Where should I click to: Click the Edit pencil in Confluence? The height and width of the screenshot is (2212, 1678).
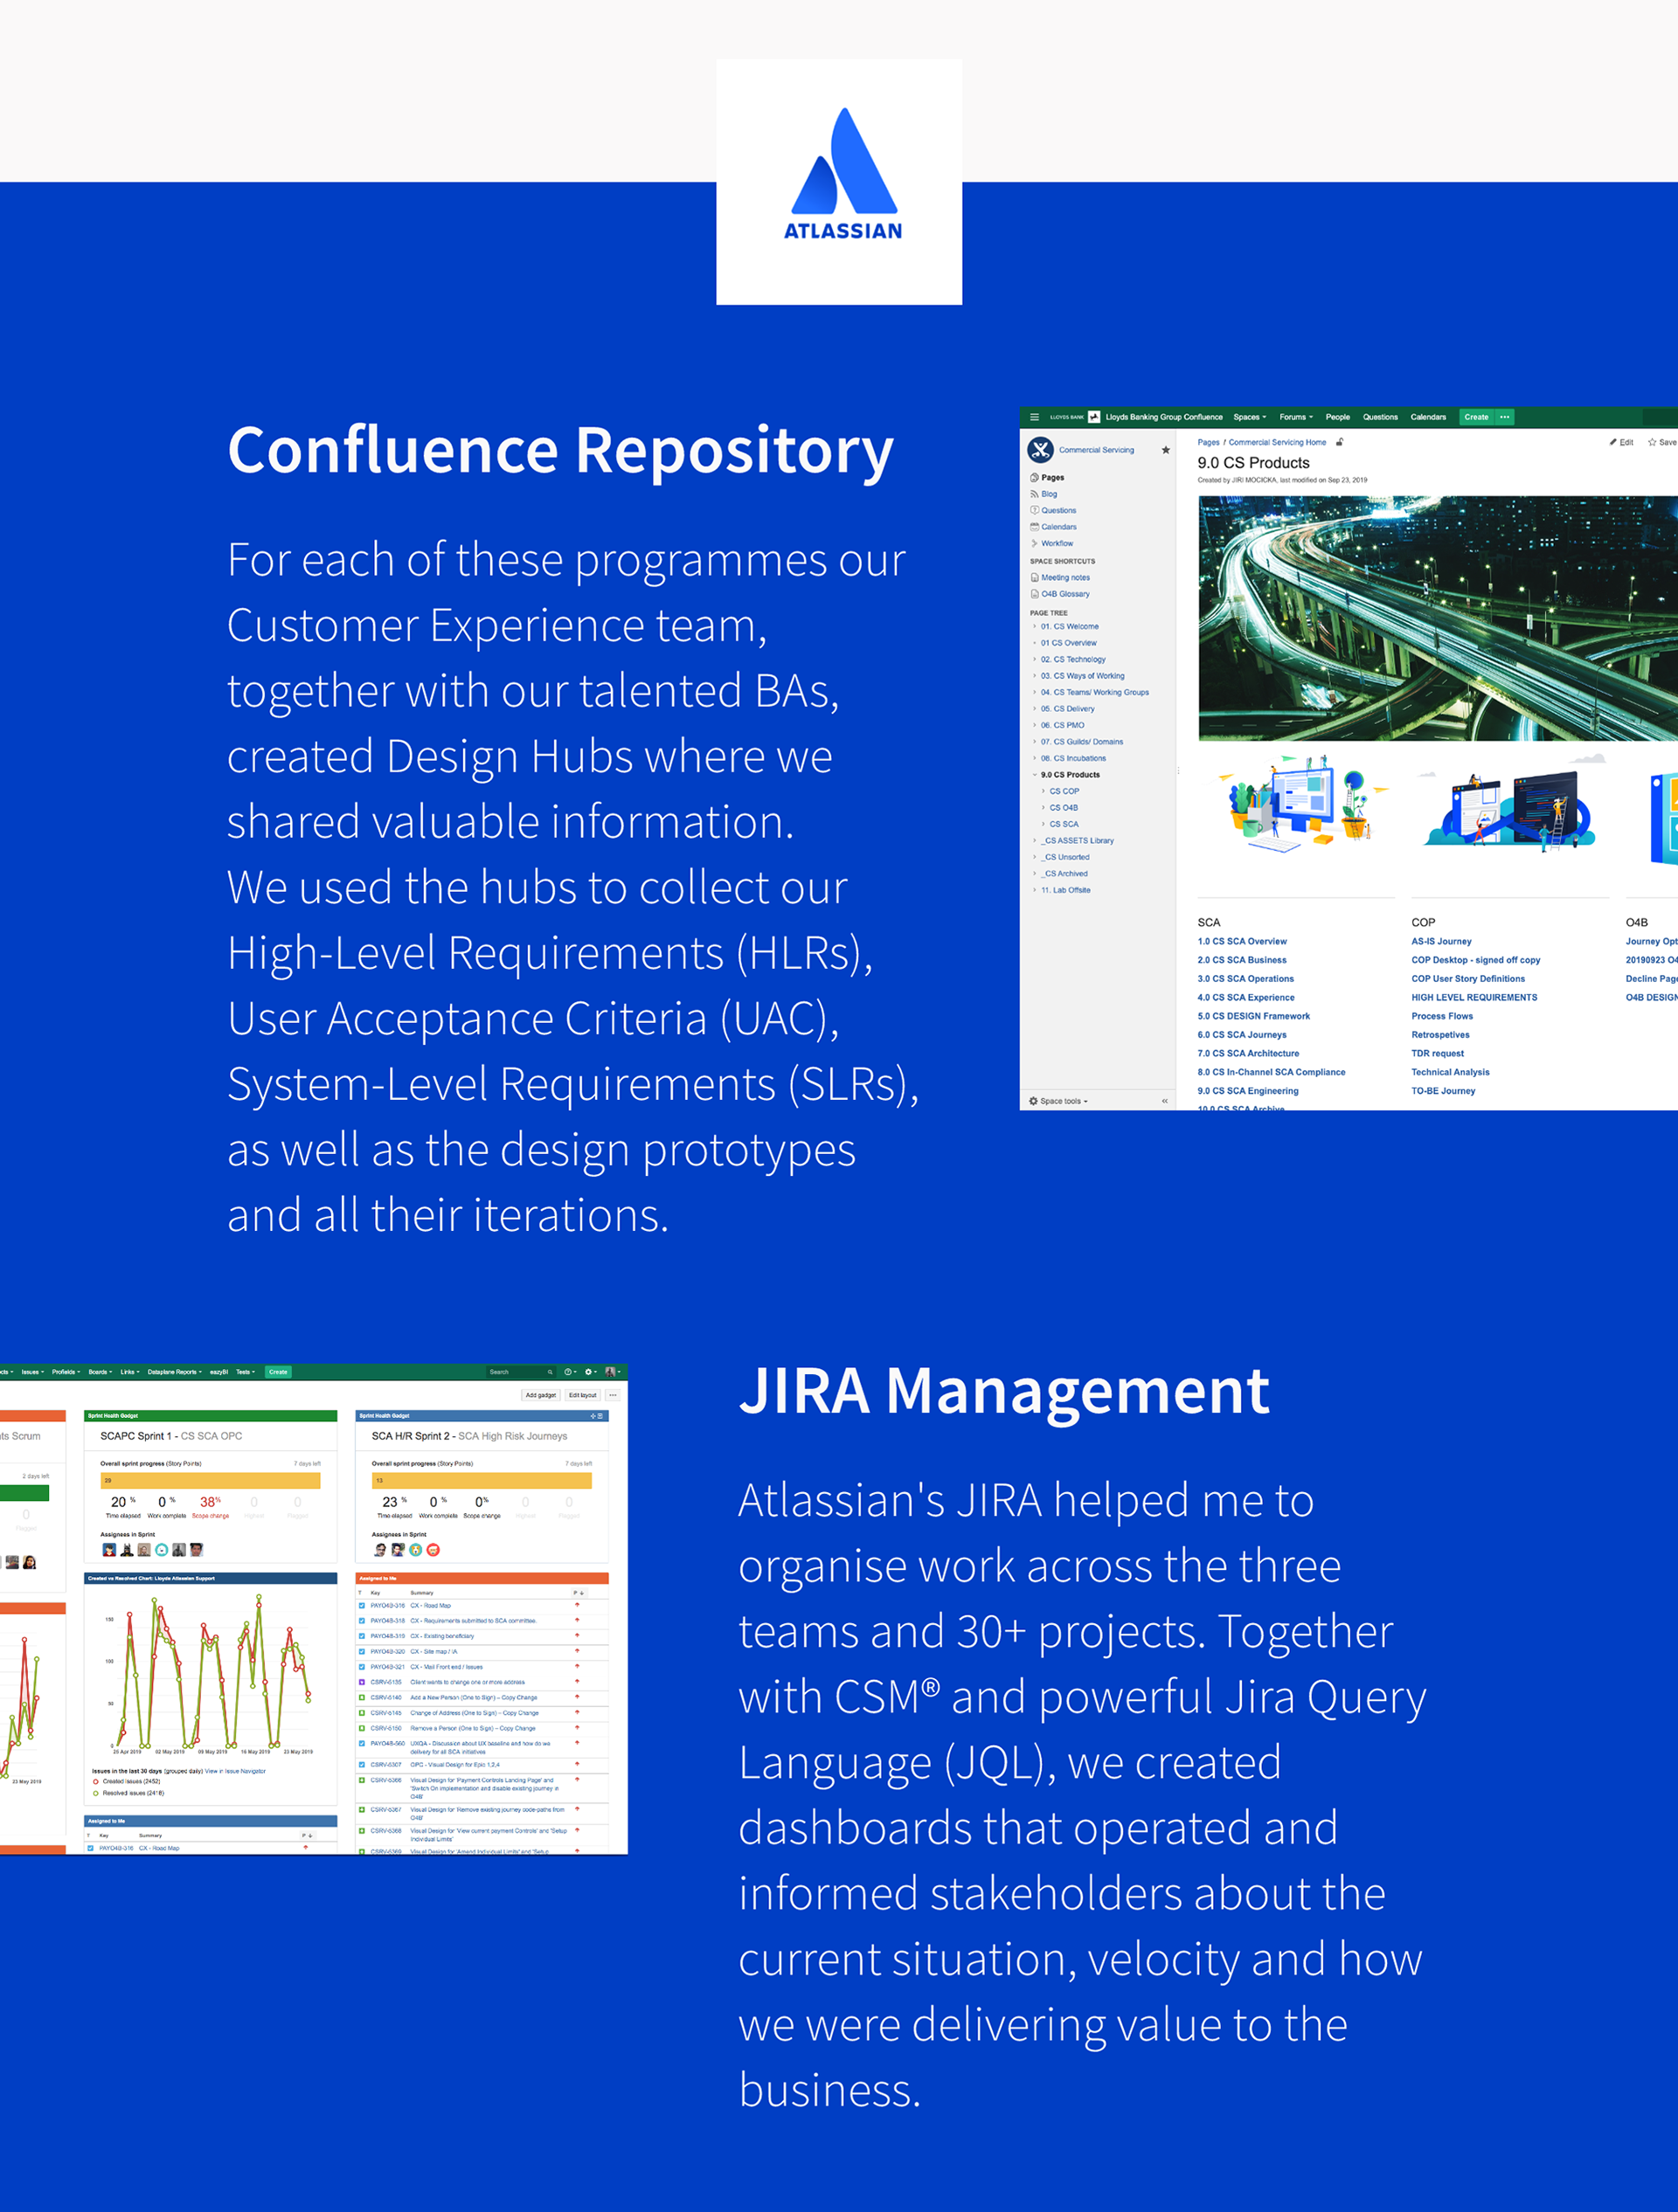[1621, 442]
